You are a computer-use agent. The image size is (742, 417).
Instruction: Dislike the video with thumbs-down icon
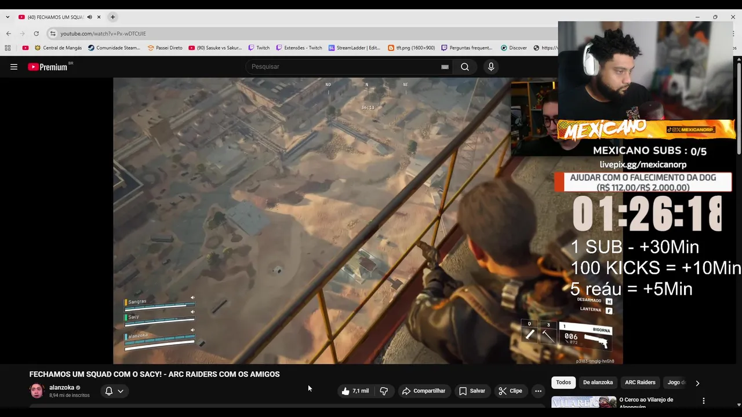coord(384,391)
